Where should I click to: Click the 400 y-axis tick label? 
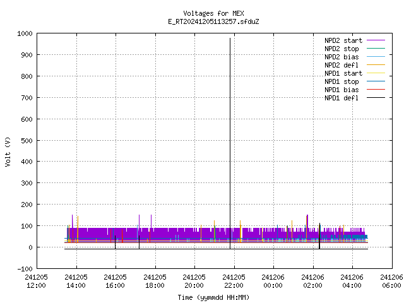tap(27, 162)
